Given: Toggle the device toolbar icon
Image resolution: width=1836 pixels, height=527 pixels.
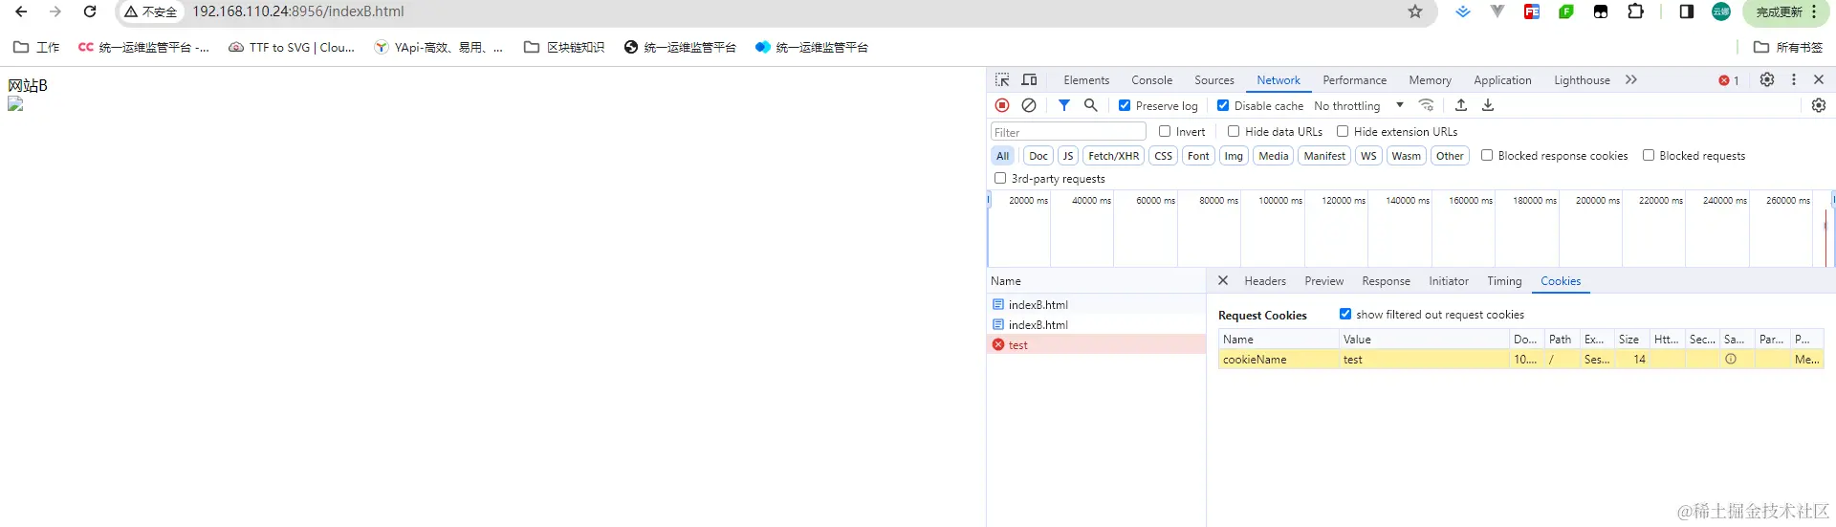Looking at the screenshot, I should click(1030, 80).
